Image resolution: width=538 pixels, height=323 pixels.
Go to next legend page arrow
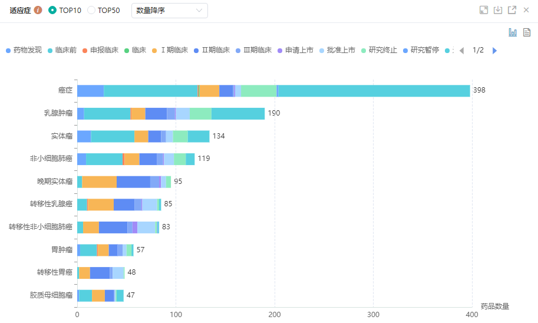[x=494, y=51]
